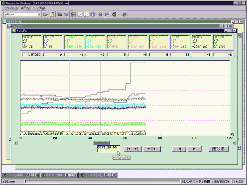Click the compress time range button
Viewport: 247px width, 185px height.
(x=152, y=149)
